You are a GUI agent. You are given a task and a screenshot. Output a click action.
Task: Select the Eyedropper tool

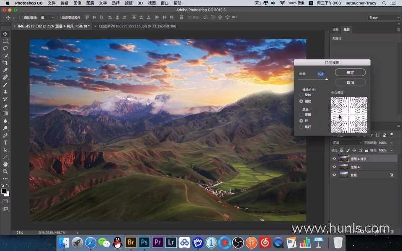pos(5,70)
